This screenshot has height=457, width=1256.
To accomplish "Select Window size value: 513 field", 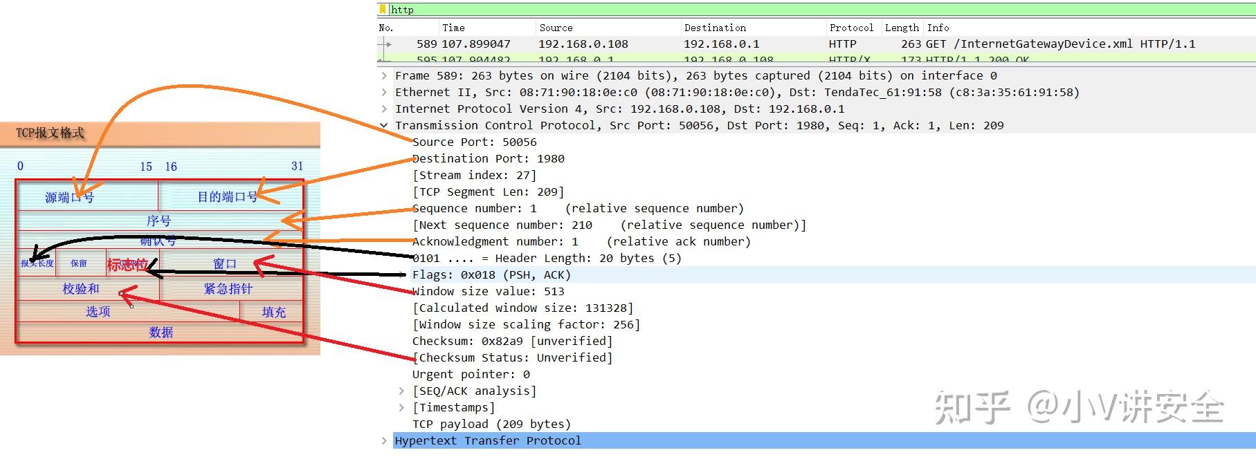I will pos(489,291).
